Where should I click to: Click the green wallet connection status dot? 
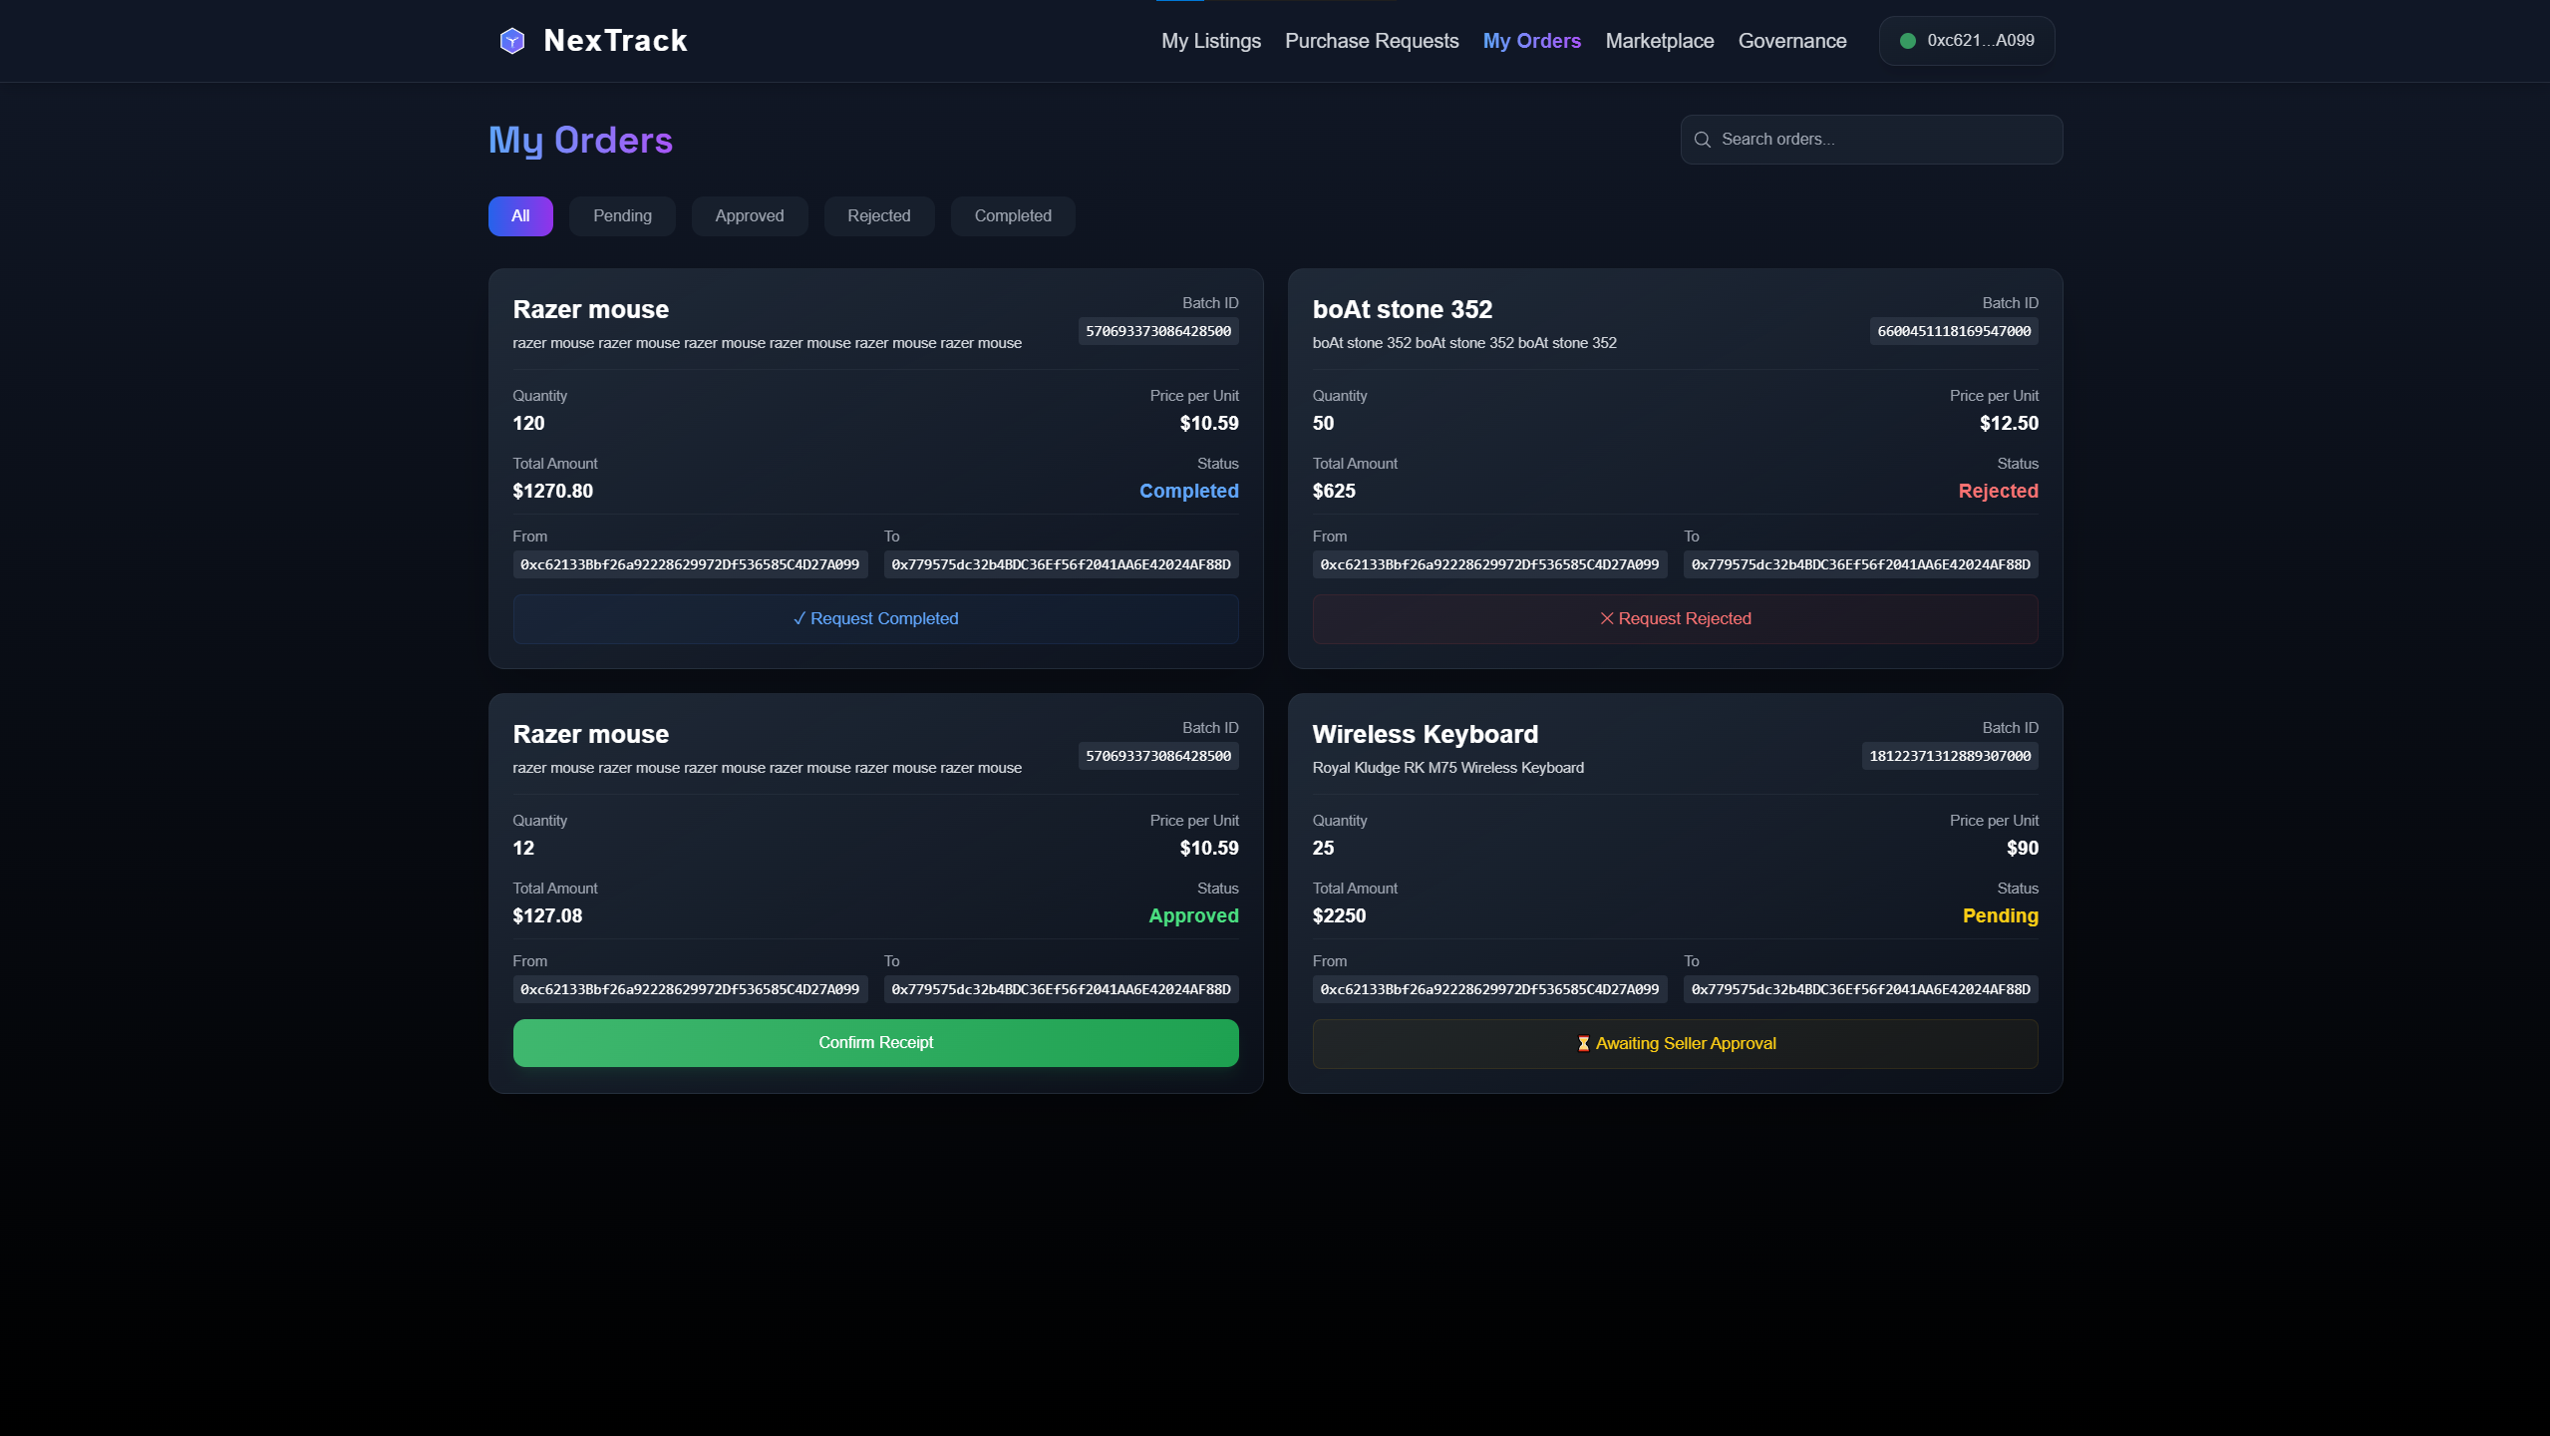pyautogui.click(x=1907, y=41)
